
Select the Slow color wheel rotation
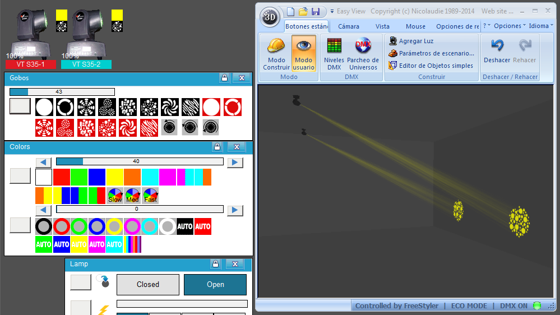(115, 196)
